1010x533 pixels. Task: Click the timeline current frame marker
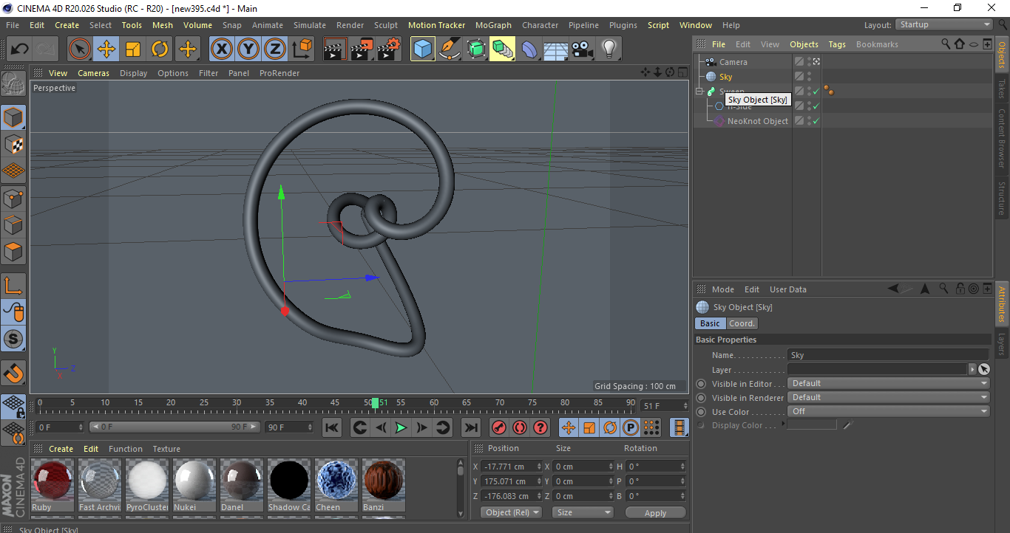[376, 403]
